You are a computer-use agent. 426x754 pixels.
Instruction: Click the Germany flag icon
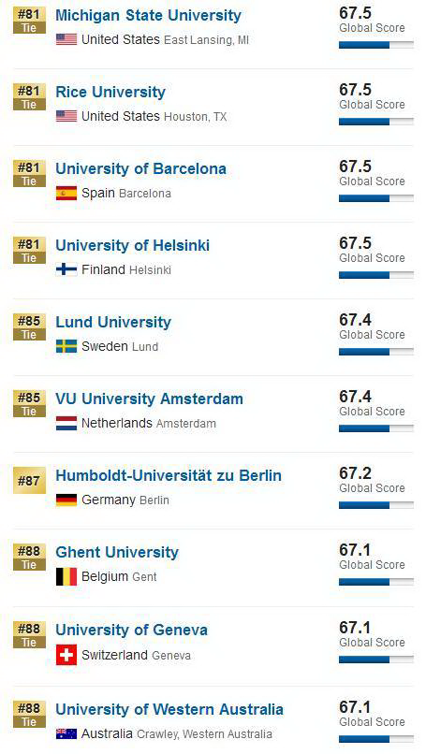[66, 500]
